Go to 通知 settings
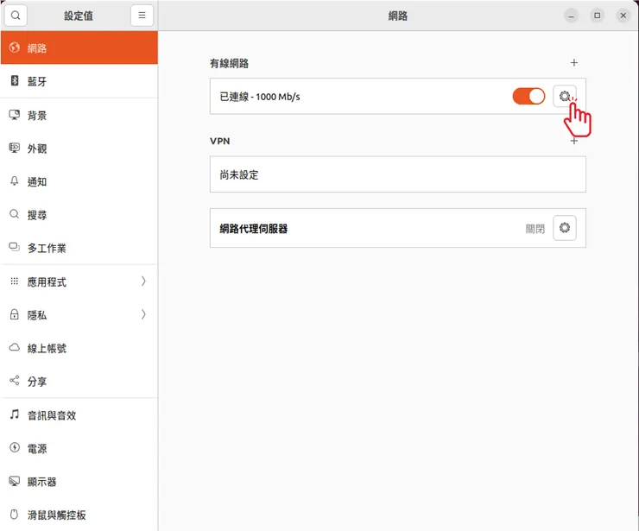Image resolution: width=639 pixels, height=531 pixels. (79, 181)
